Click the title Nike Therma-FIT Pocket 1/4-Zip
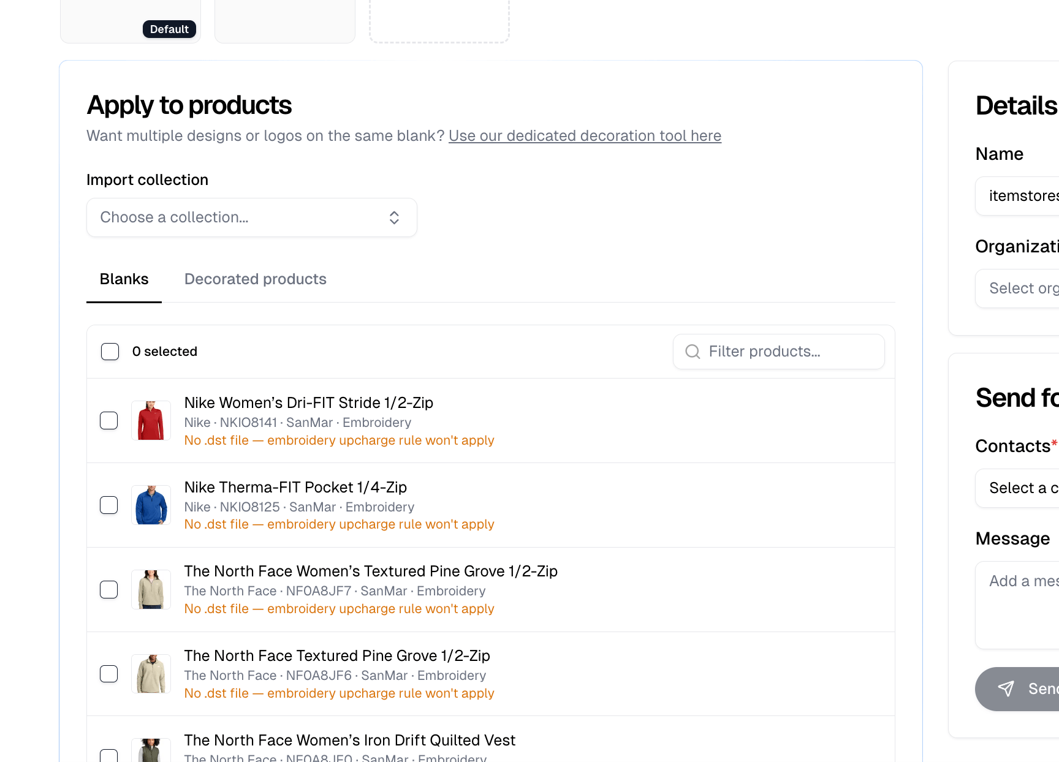Screen dimensions: 1059x762 point(295,487)
